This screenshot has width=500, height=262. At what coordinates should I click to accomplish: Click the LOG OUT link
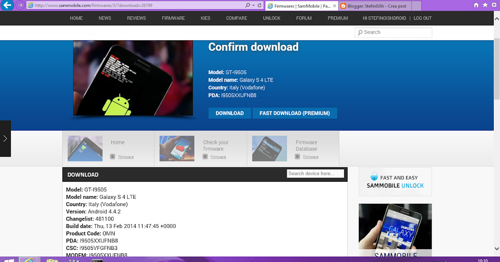tap(422, 18)
